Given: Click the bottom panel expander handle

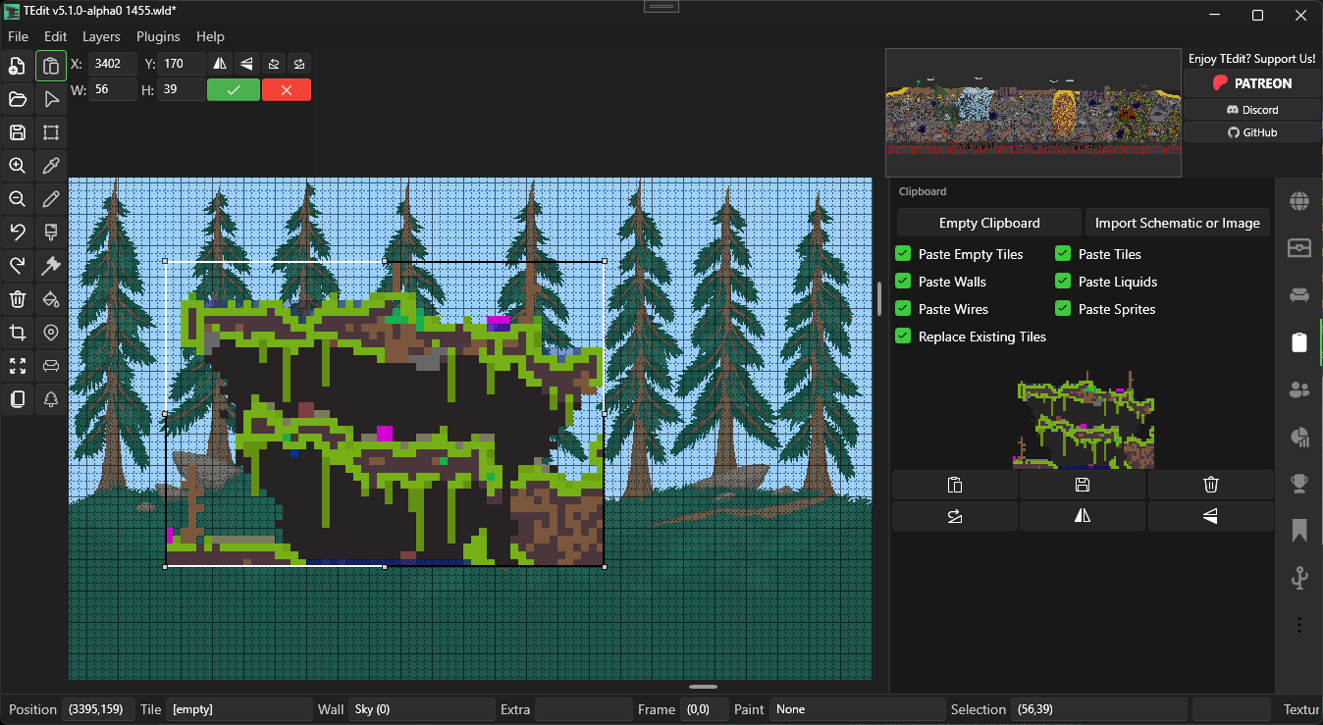Looking at the screenshot, I should [703, 687].
